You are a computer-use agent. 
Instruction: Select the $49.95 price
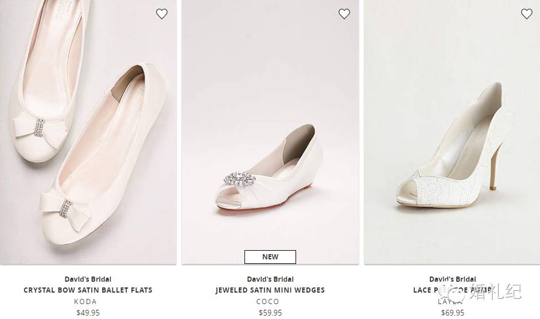coord(88,313)
